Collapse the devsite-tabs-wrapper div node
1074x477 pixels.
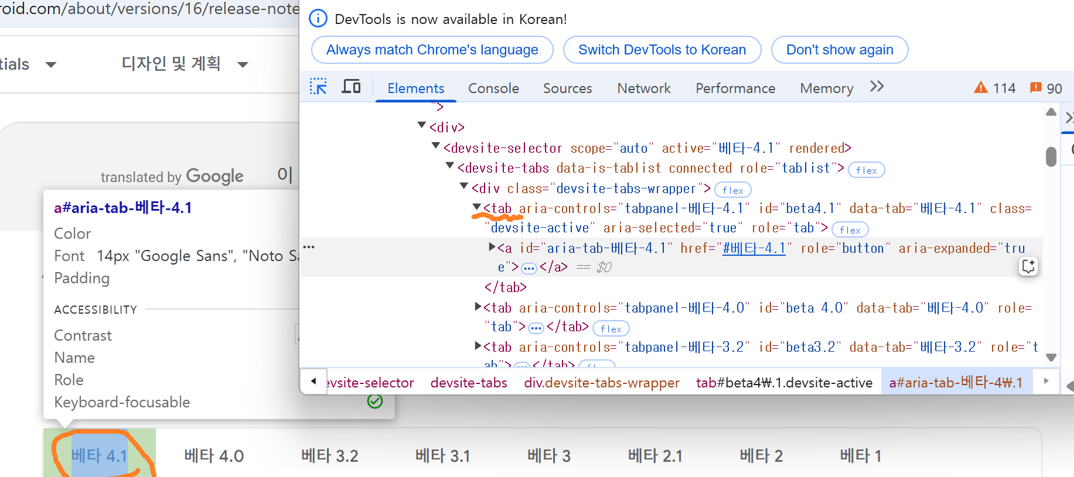464,186
